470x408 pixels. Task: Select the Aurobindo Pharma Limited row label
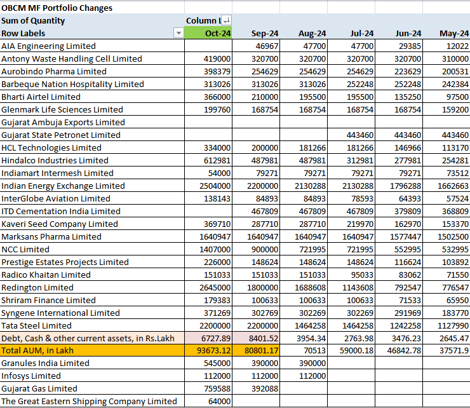pyautogui.click(x=54, y=71)
